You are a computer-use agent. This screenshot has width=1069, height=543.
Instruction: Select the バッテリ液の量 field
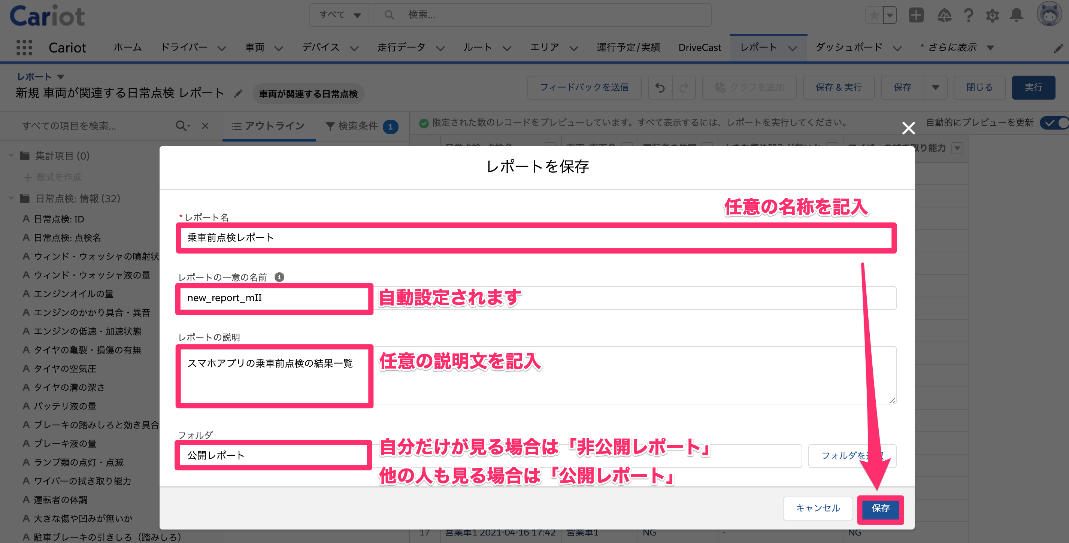click(x=65, y=406)
